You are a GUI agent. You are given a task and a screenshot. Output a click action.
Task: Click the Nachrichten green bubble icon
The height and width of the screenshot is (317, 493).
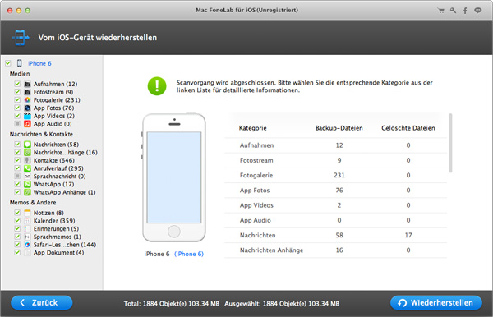pyautogui.click(x=27, y=145)
